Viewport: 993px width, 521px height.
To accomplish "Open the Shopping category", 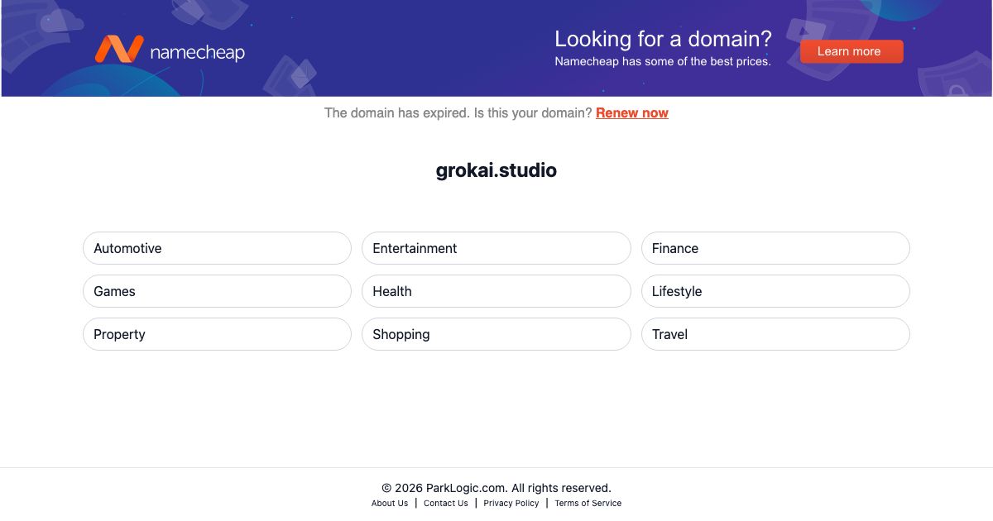I will tap(496, 334).
